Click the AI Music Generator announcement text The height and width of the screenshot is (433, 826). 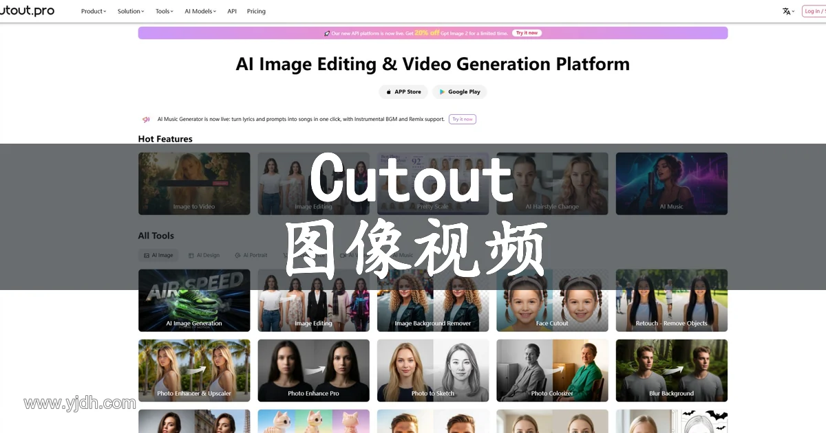(x=301, y=119)
